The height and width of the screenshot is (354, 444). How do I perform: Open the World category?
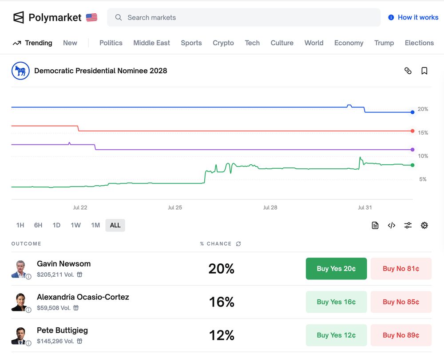(x=314, y=43)
